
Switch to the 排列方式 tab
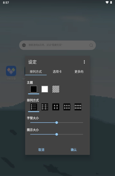(x=36, y=71)
